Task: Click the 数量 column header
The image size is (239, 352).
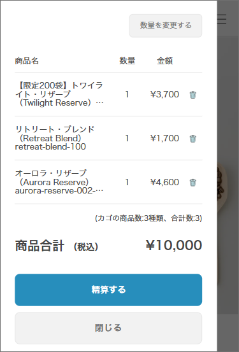Action: 127,61
